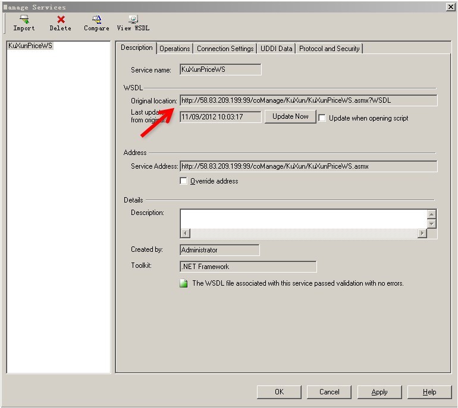Click Description box scroll up arrow

click(x=432, y=214)
